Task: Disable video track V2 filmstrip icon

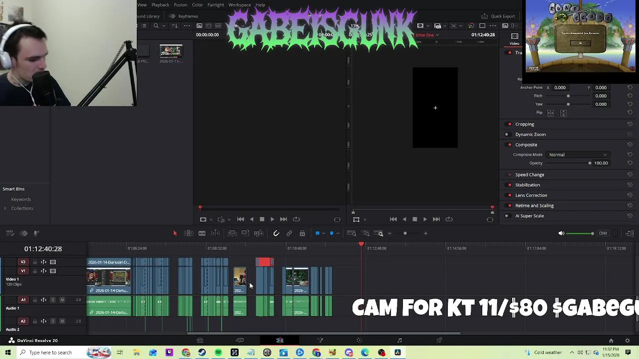Action: 53,262
